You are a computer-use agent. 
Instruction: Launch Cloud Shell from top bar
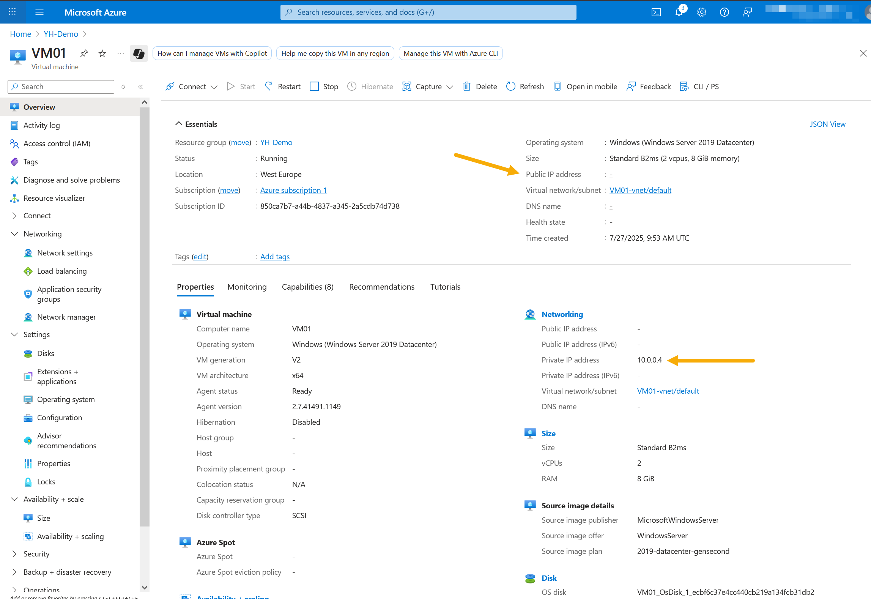click(x=656, y=12)
